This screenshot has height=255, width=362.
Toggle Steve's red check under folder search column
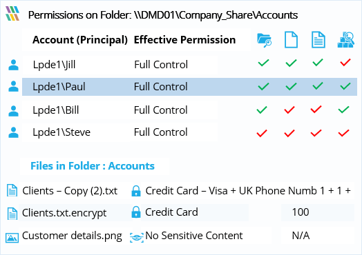[262, 133]
